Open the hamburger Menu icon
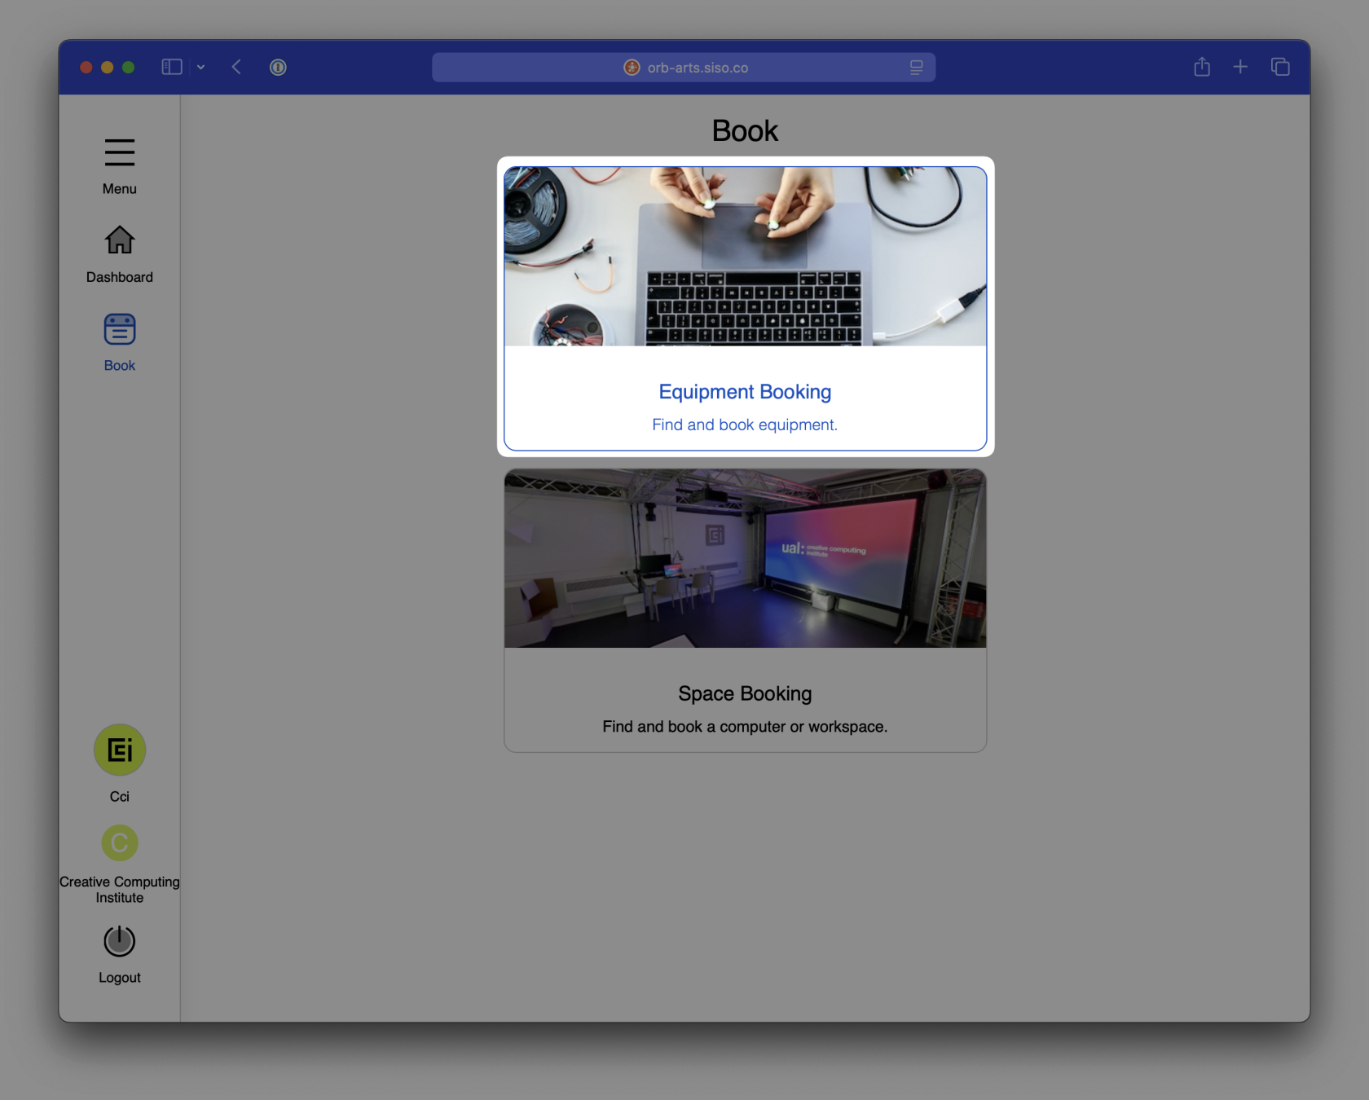This screenshot has height=1100, width=1369. tap(119, 152)
